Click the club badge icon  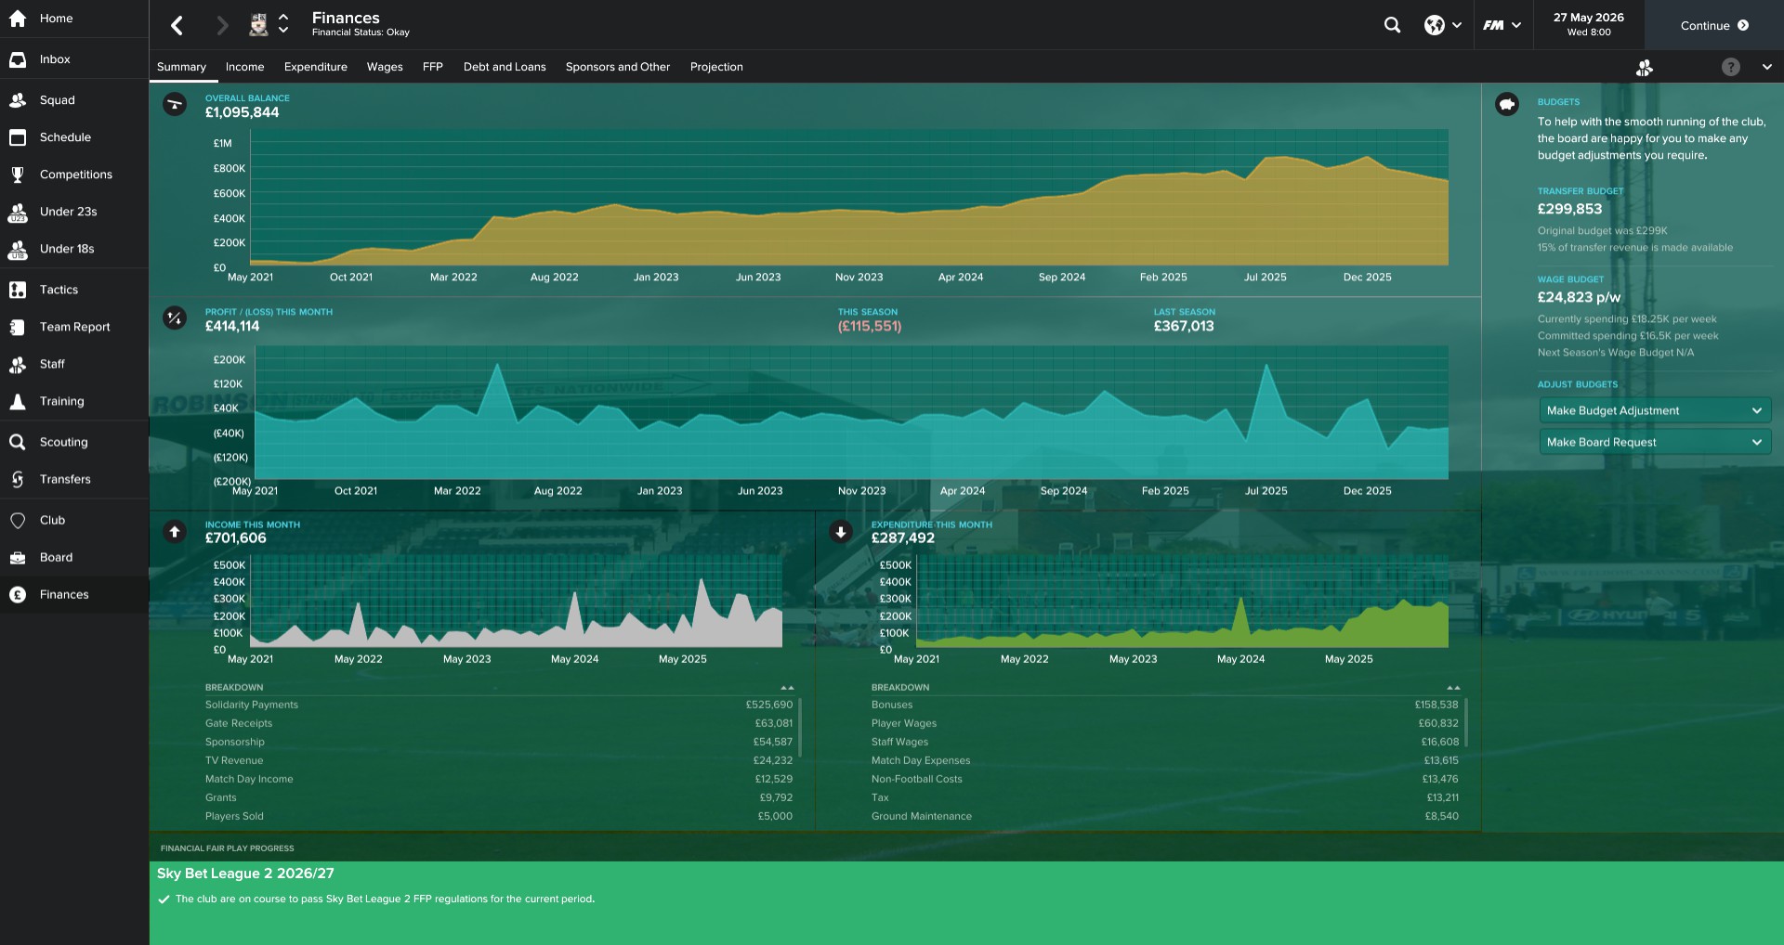(259, 25)
